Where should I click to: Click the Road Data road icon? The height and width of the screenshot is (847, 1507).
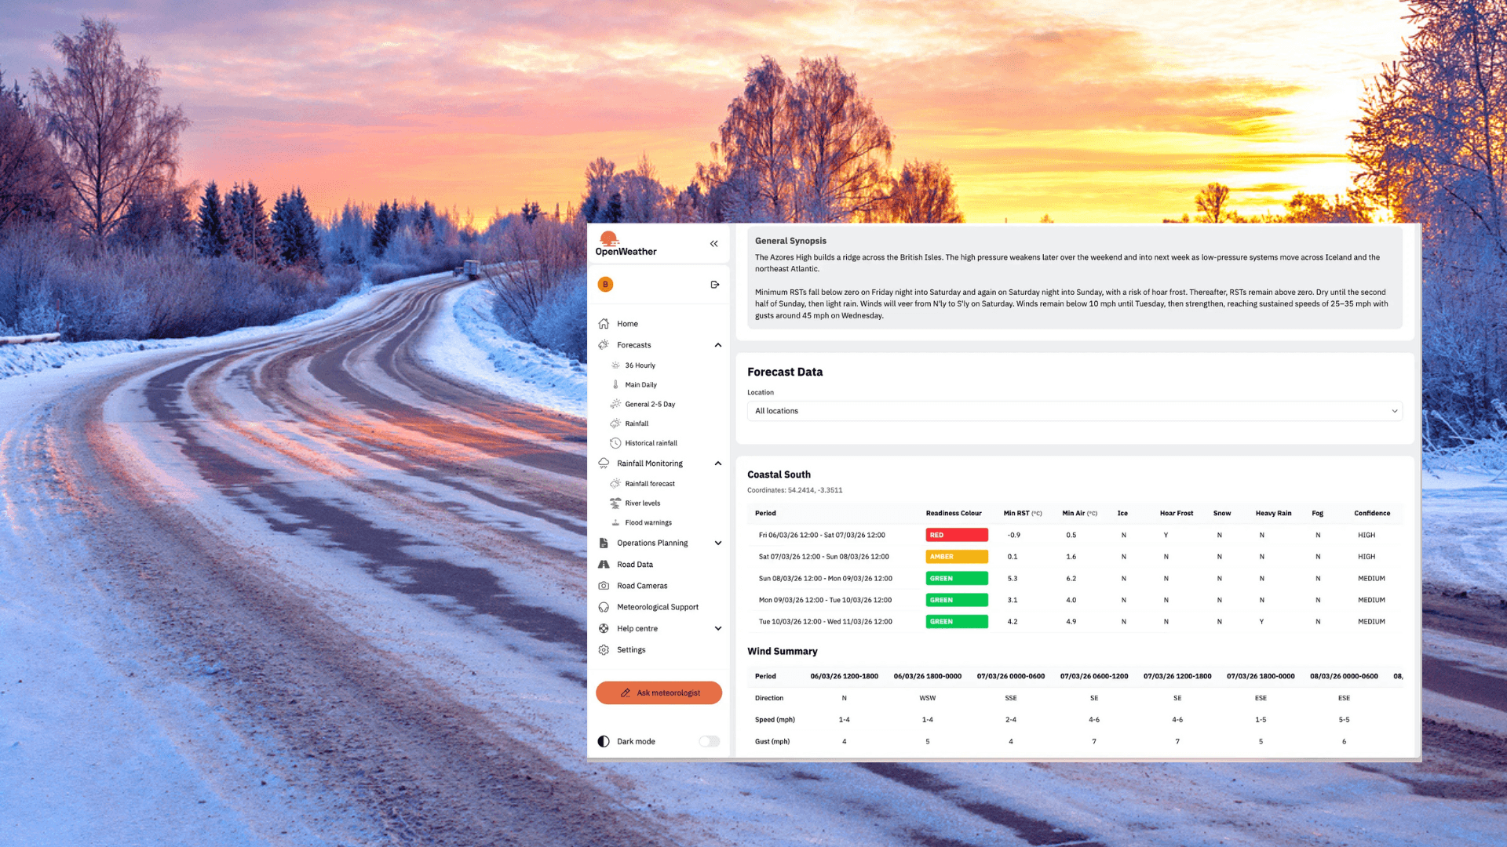pyautogui.click(x=604, y=565)
